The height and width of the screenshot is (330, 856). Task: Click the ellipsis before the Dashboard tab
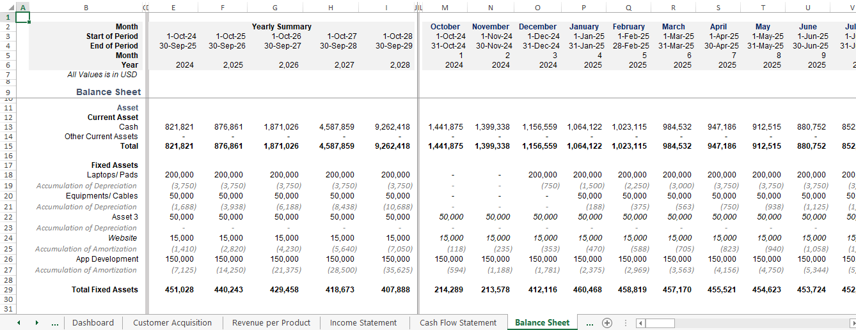55,323
